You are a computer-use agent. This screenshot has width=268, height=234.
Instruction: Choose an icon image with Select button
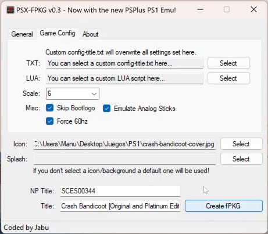point(241,144)
